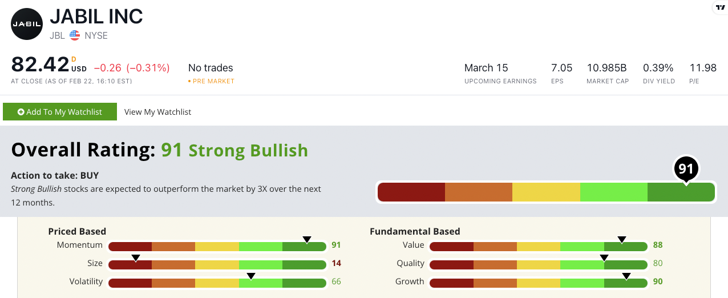
Task: Click the US flag icon beside JBL
Action: pyautogui.click(x=75, y=35)
